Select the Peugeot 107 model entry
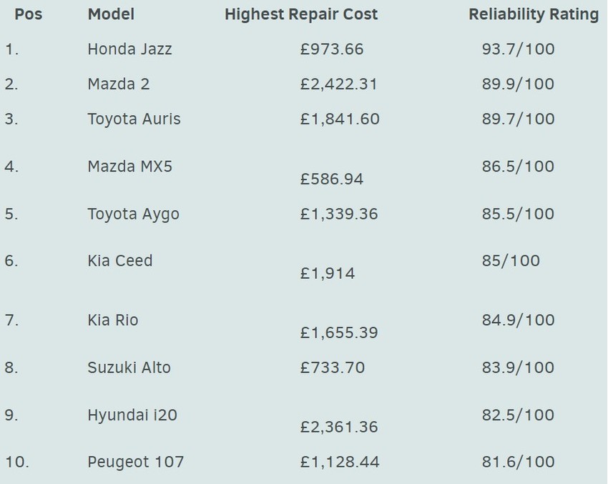The height and width of the screenshot is (484, 608). tap(135, 462)
